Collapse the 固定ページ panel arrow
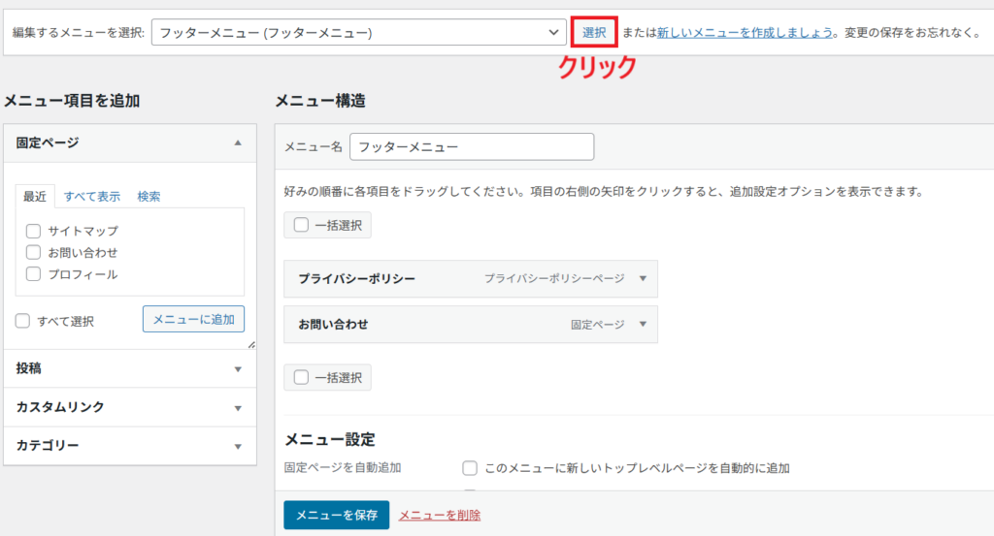This screenshot has height=536, width=994. (x=238, y=142)
